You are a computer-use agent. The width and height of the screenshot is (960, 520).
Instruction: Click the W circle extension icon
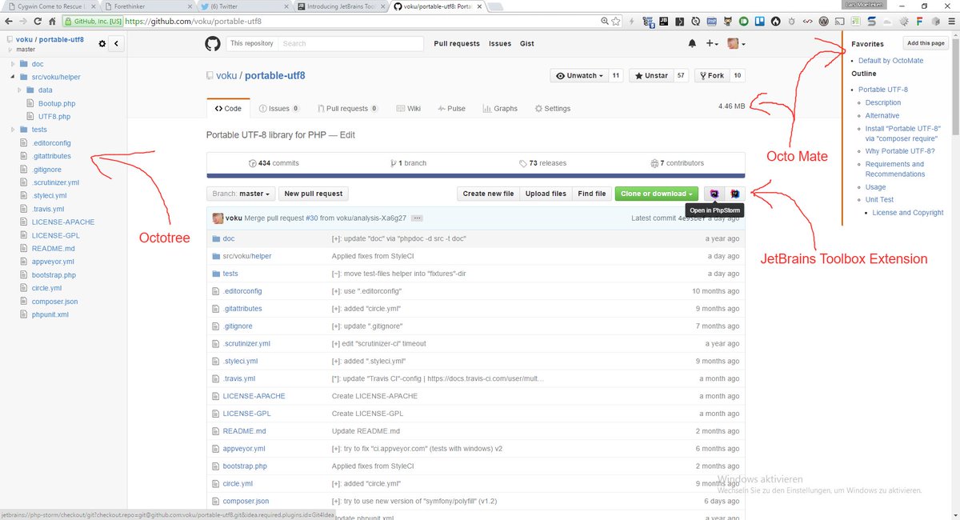pos(823,22)
